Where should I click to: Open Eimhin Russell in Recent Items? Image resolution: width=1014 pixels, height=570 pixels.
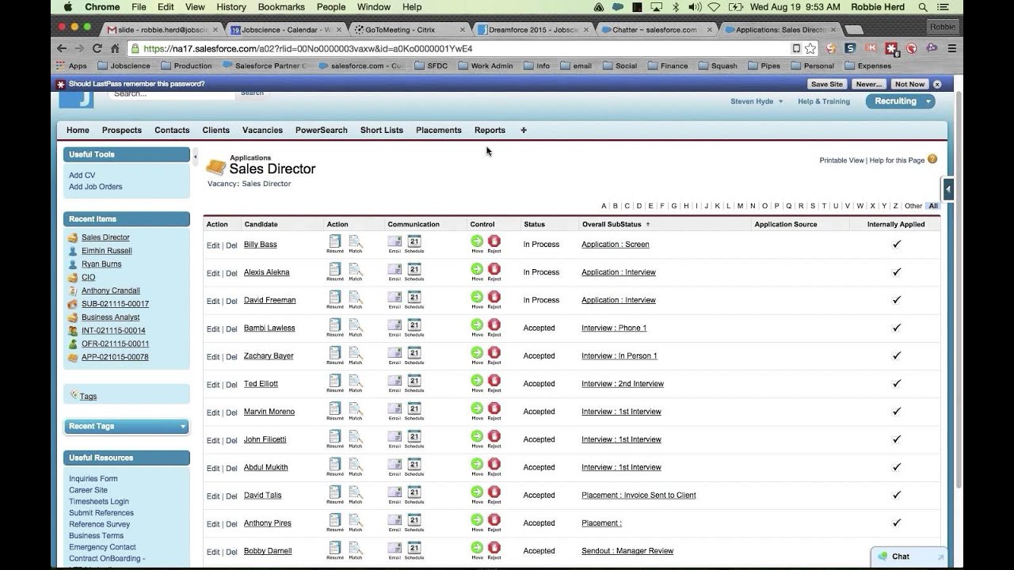[107, 251]
